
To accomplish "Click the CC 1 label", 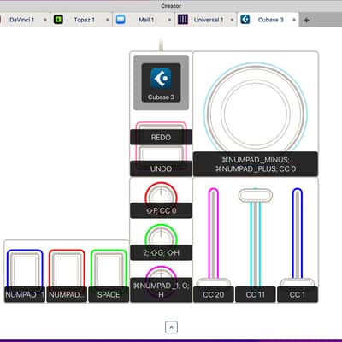I will [x=298, y=294].
